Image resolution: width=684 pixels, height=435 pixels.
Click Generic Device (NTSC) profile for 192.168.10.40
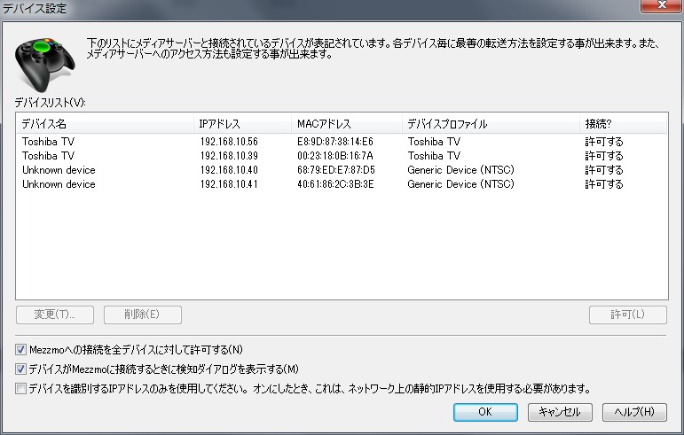click(460, 170)
